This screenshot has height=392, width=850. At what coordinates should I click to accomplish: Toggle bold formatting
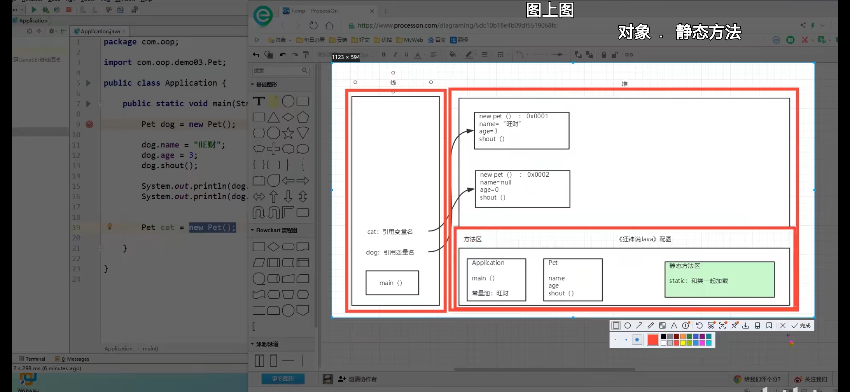click(384, 54)
